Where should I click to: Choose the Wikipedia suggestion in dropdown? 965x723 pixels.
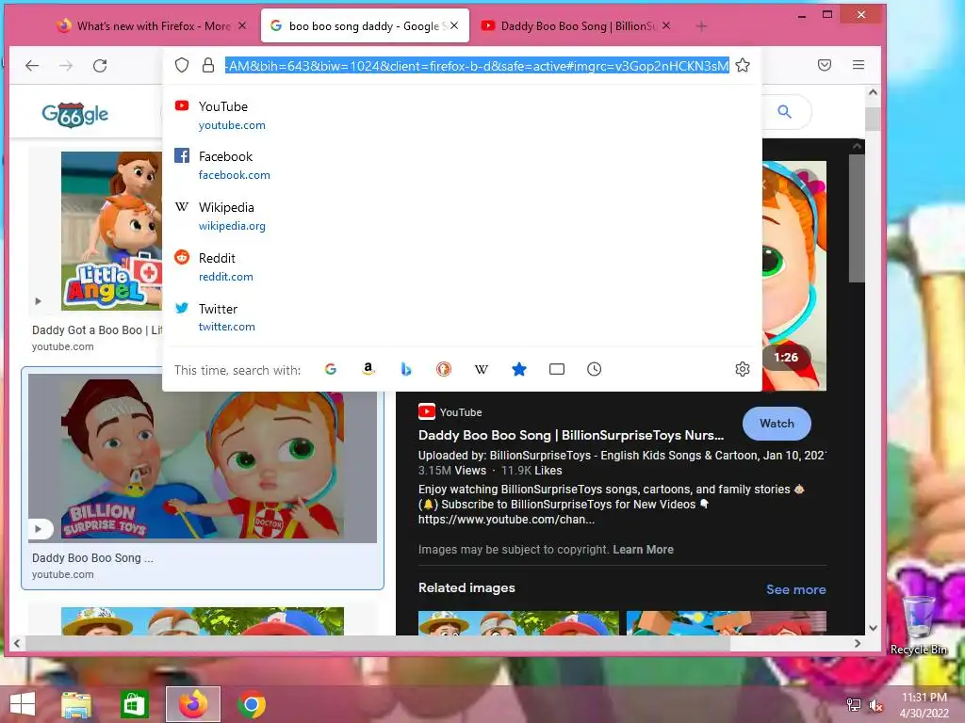point(462,216)
